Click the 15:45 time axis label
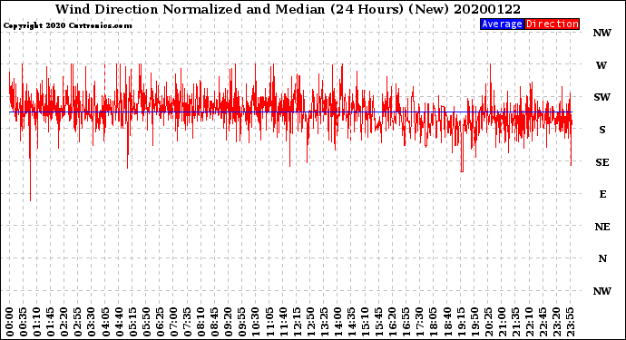This screenshot has width=626, height=340. pyautogui.click(x=379, y=322)
